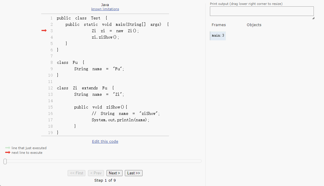Click the execution step slider handle
This screenshot has height=186, width=324.
(5, 161)
